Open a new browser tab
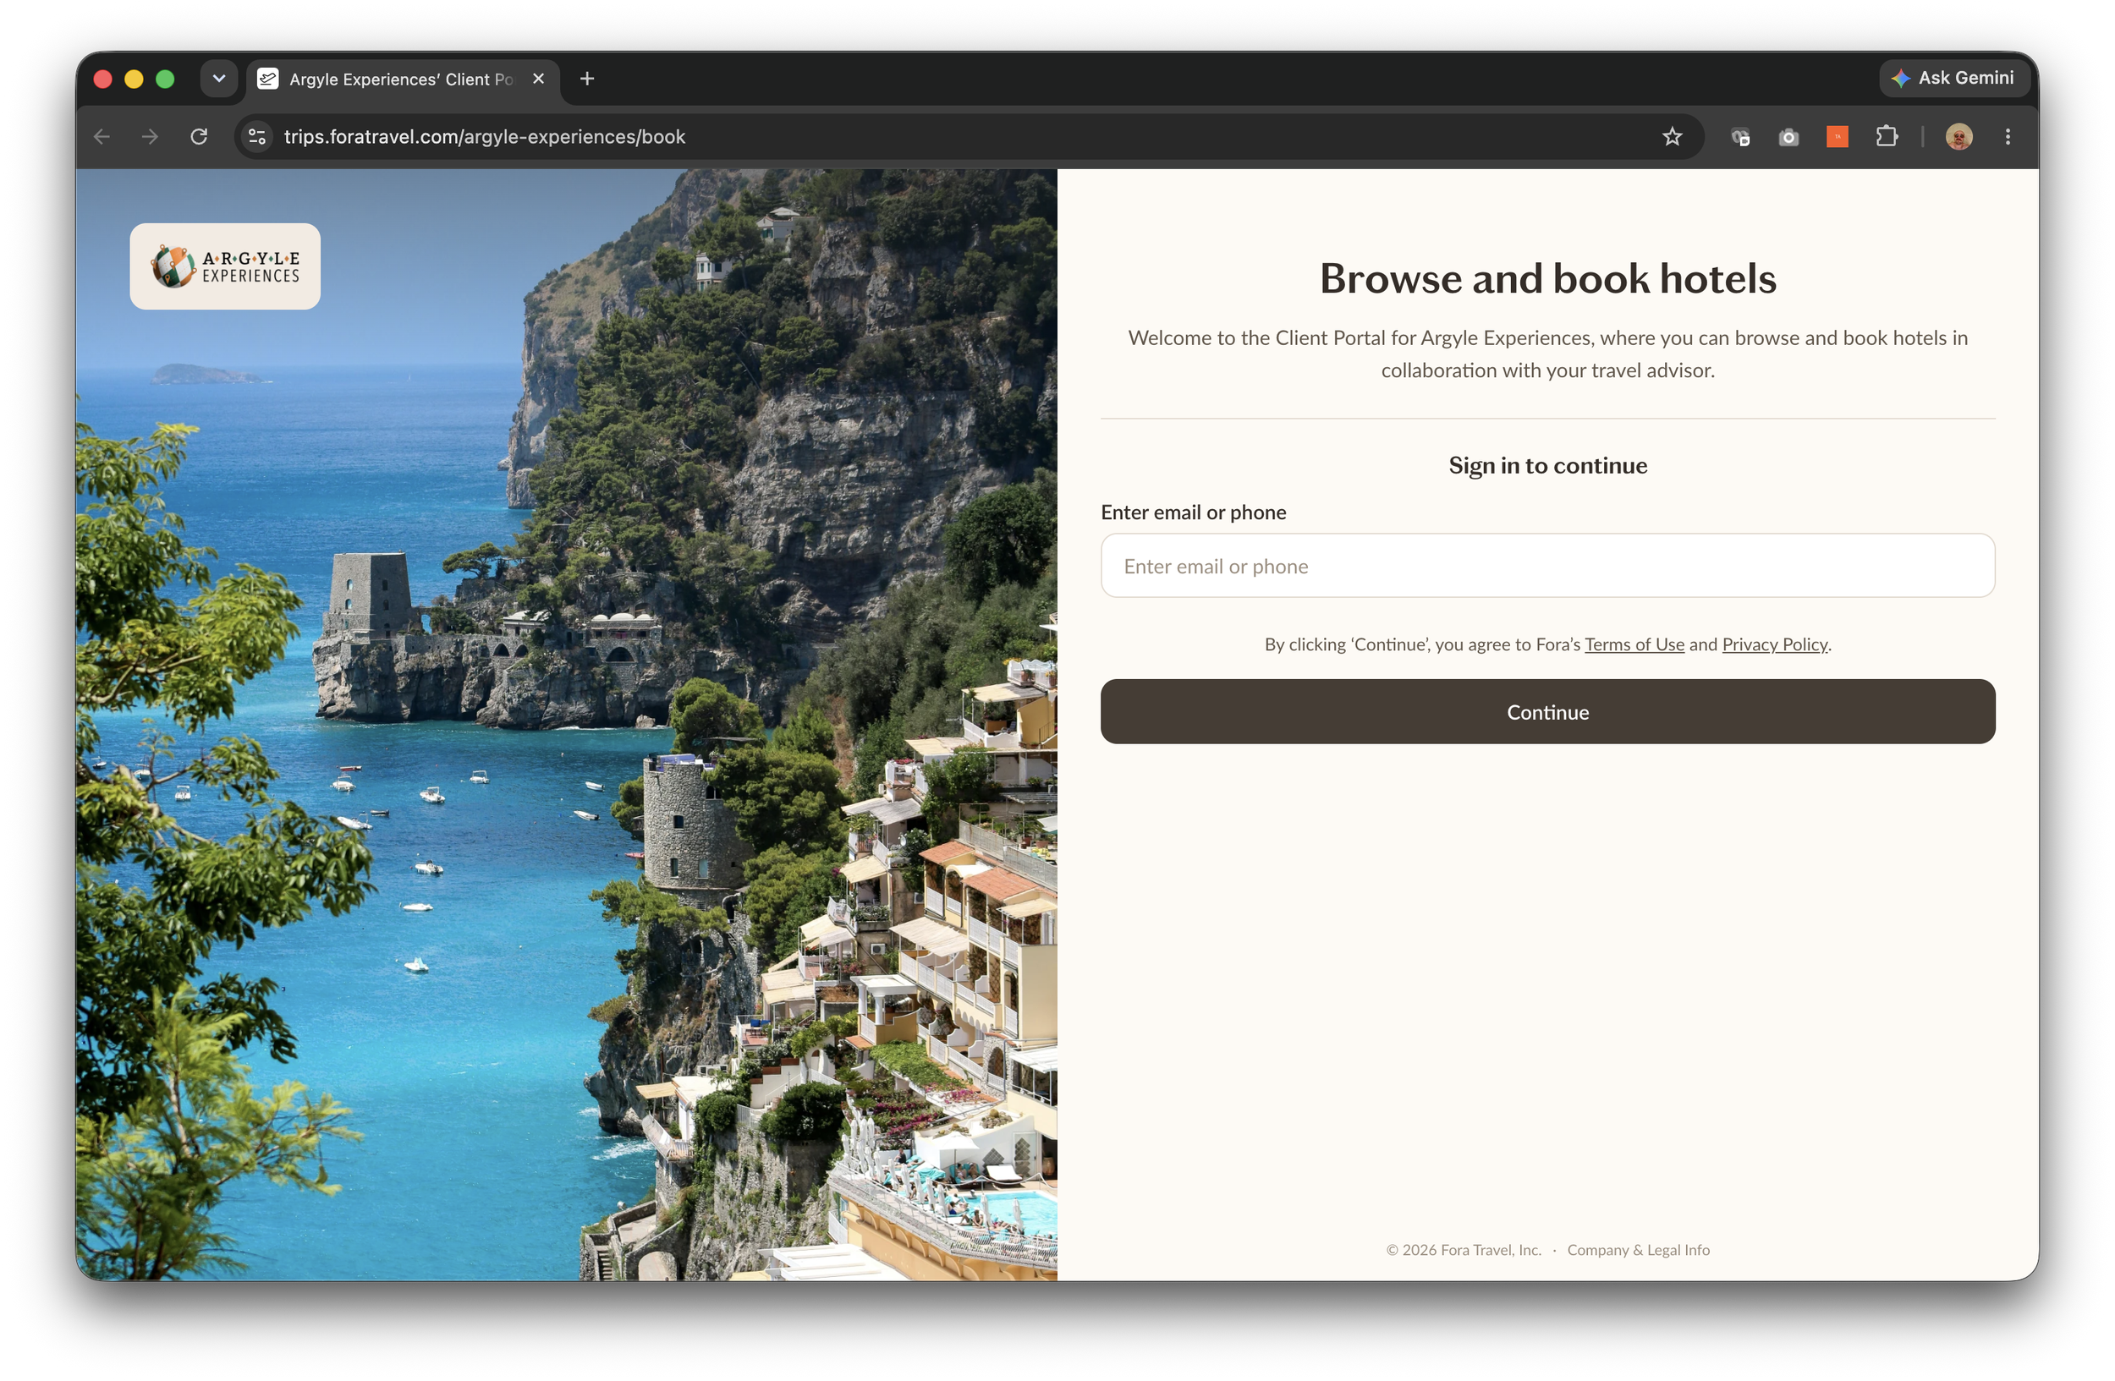The width and height of the screenshot is (2115, 1381). pyautogui.click(x=586, y=79)
